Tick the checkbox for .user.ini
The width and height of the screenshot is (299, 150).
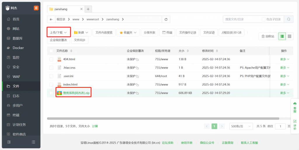[51, 76]
